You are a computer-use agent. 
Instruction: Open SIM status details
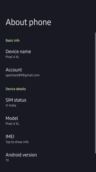[47, 103]
